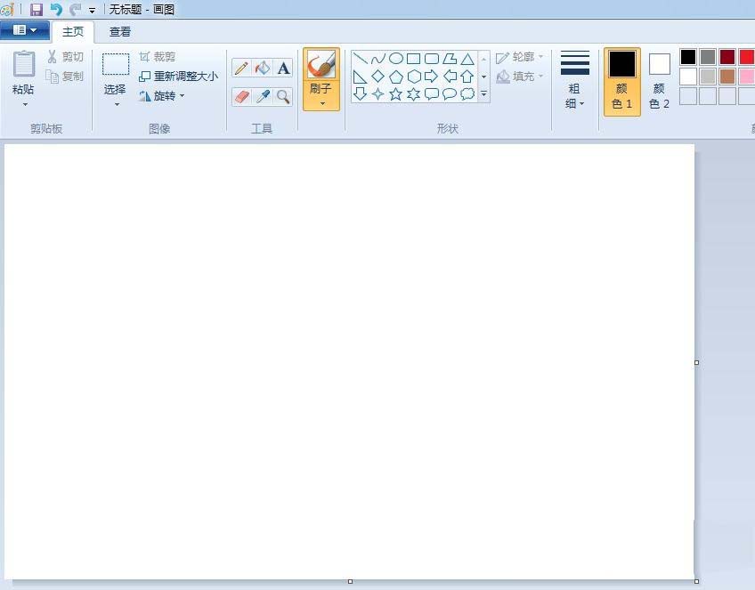Image resolution: width=755 pixels, height=590 pixels.
Task: Choose the Right arrow shape
Action: point(432,77)
